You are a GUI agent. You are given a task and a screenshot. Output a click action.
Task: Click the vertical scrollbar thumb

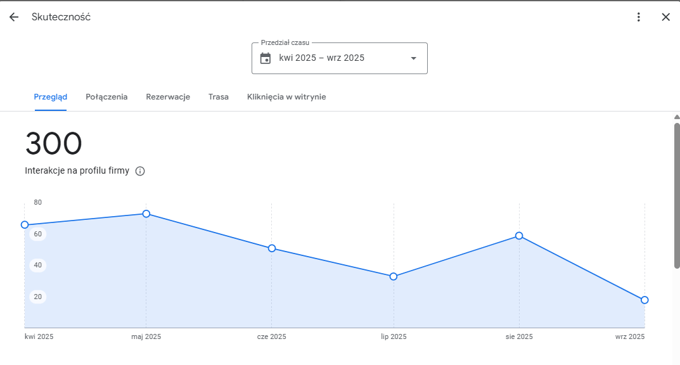[x=677, y=195]
